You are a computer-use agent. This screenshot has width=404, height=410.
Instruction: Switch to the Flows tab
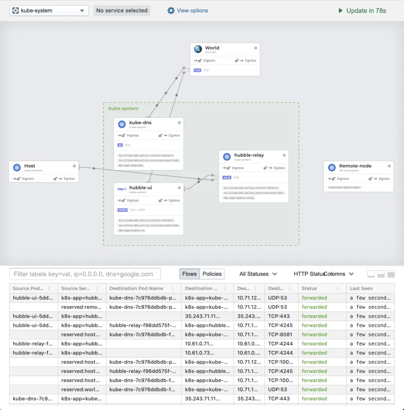[190, 274]
